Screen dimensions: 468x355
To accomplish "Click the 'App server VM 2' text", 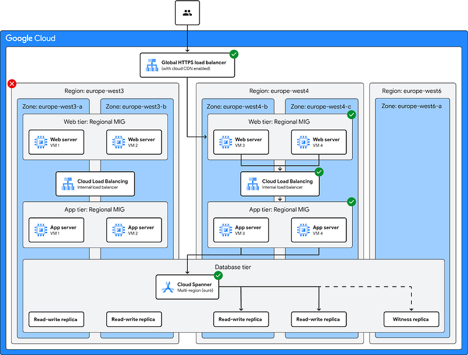I will pos(141,230).
